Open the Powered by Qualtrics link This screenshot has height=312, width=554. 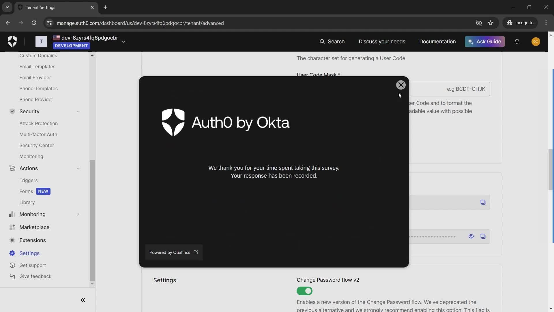pos(174,252)
